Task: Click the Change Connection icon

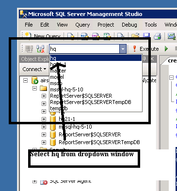Action: tap(40, 49)
